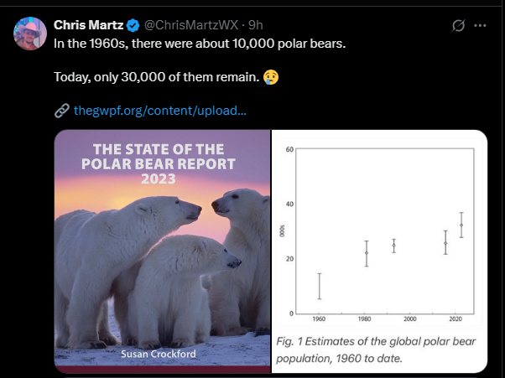
Task: Open Chris Martz's profile avatar
Action: pyautogui.click(x=30, y=34)
